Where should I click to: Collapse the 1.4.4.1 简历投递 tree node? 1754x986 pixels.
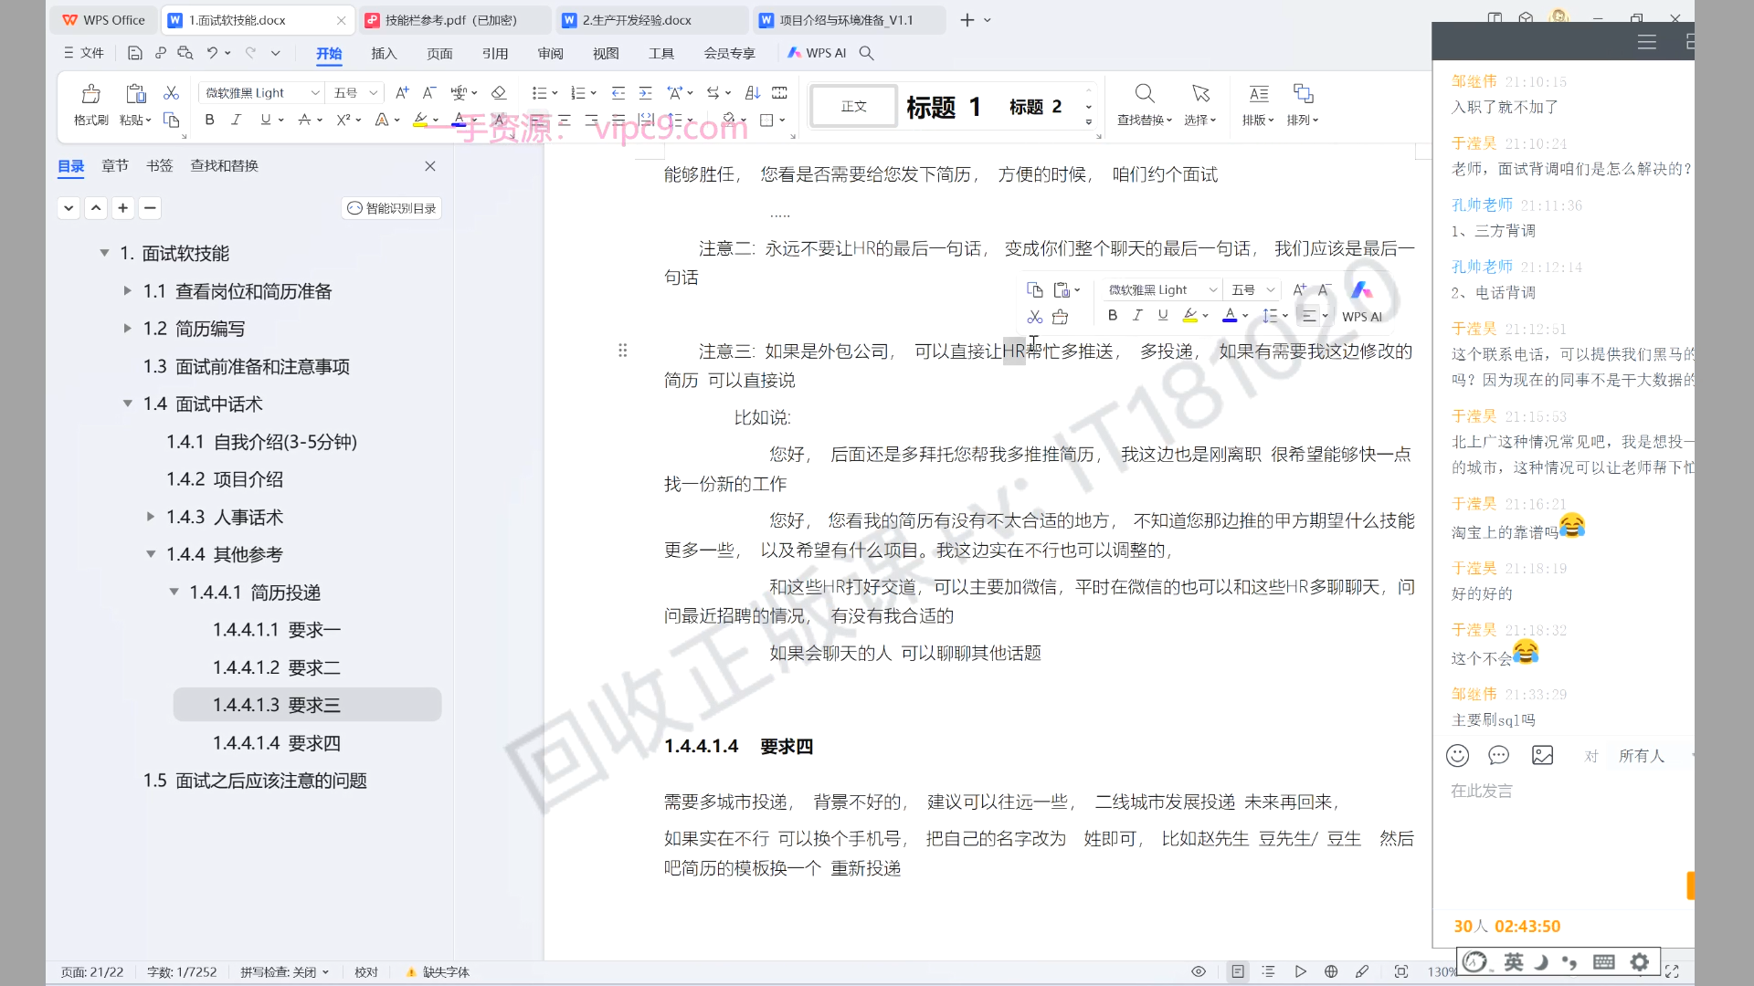[174, 593]
